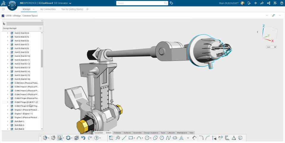Expand the Nut-02 (Nut-02.4) tree node
This screenshot has width=285, height=143.
(x=8, y=33)
